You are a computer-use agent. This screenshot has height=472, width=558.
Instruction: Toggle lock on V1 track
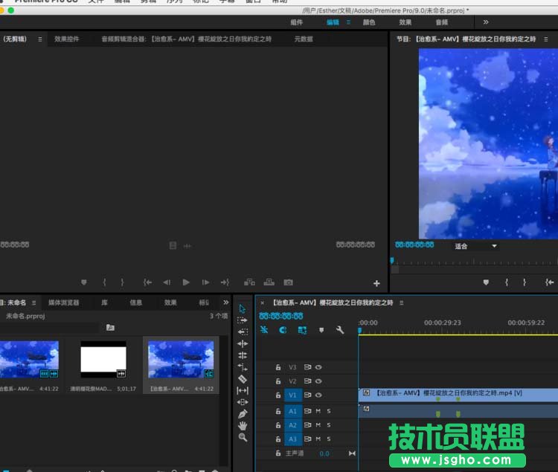tap(278, 395)
